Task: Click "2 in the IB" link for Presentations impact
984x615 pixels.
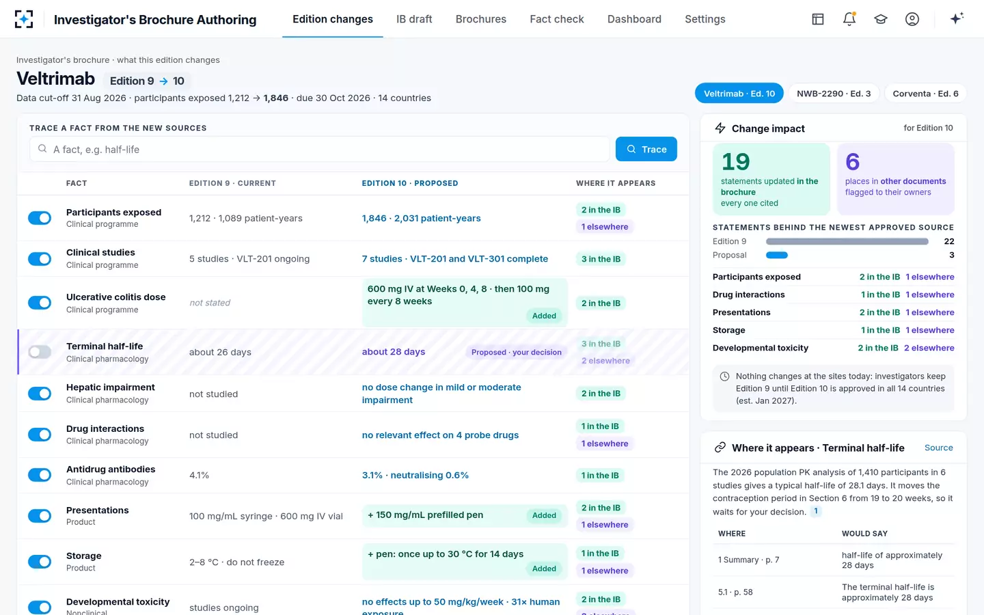Action: [x=879, y=312]
